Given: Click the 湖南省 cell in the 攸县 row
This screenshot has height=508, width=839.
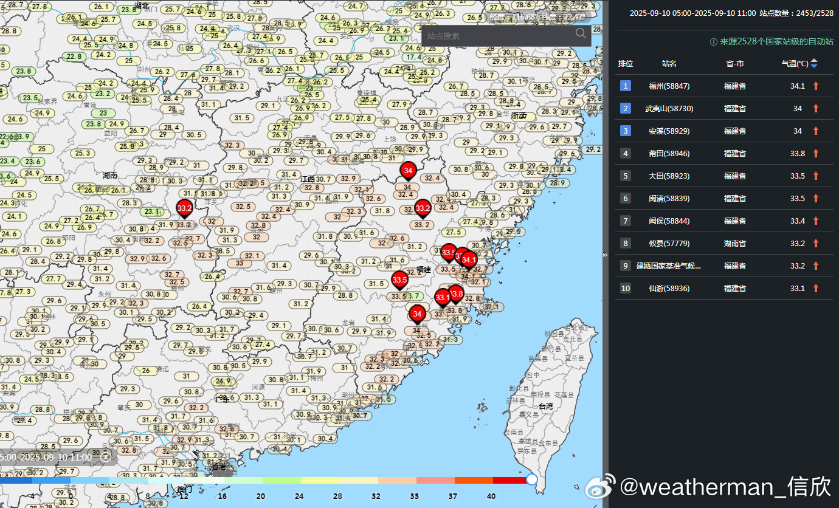Looking at the screenshot, I should 735,243.
